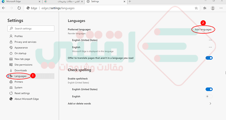Click the Profiles person icon
This screenshot has width=226, height=120.
click(x=11, y=36)
